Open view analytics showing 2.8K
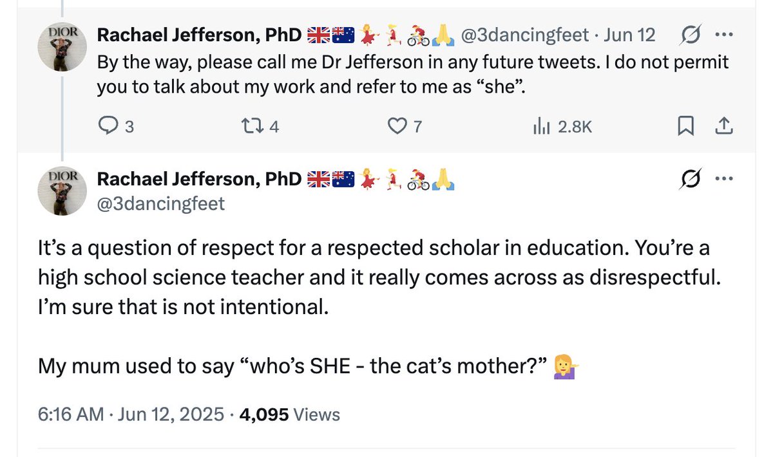The image size is (773, 457). pos(540,127)
